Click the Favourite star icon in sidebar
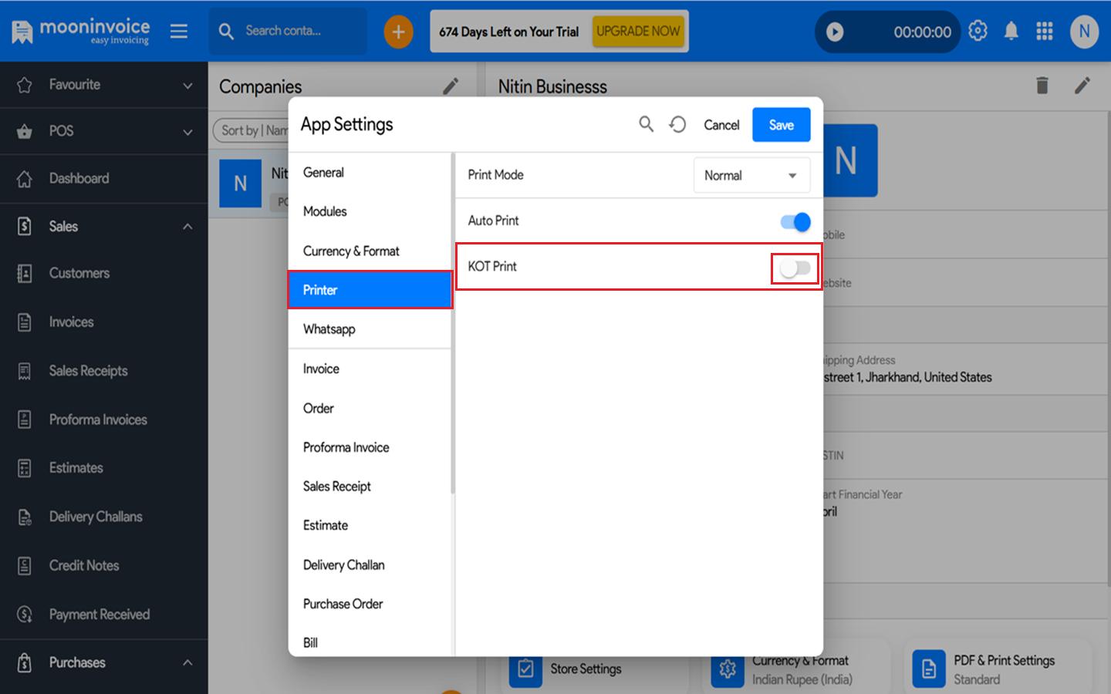This screenshot has height=694, width=1111. (x=25, y=85)
